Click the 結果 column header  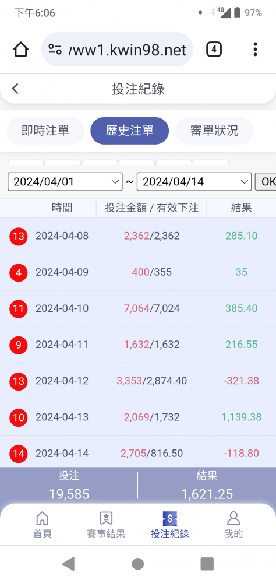point(242,208)
